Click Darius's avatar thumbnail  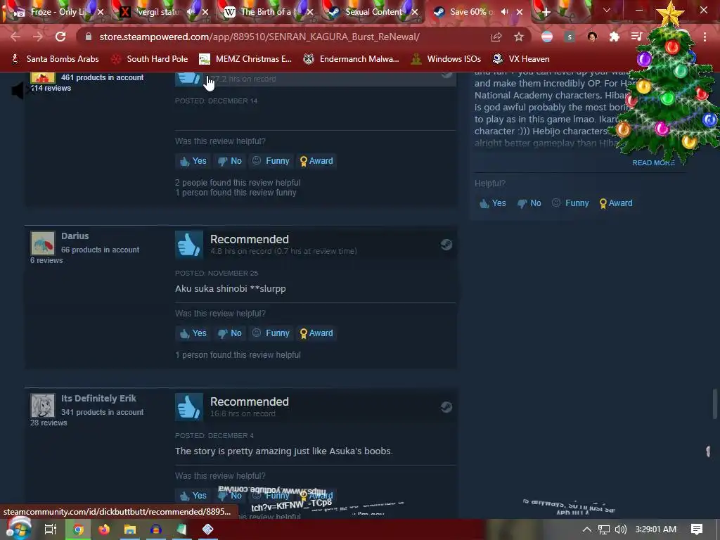coord(43,243)
